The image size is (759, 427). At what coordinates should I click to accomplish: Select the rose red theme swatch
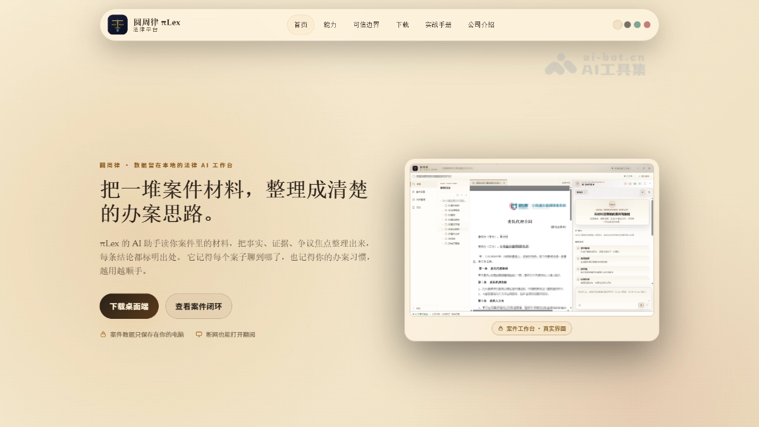point(647,25)
